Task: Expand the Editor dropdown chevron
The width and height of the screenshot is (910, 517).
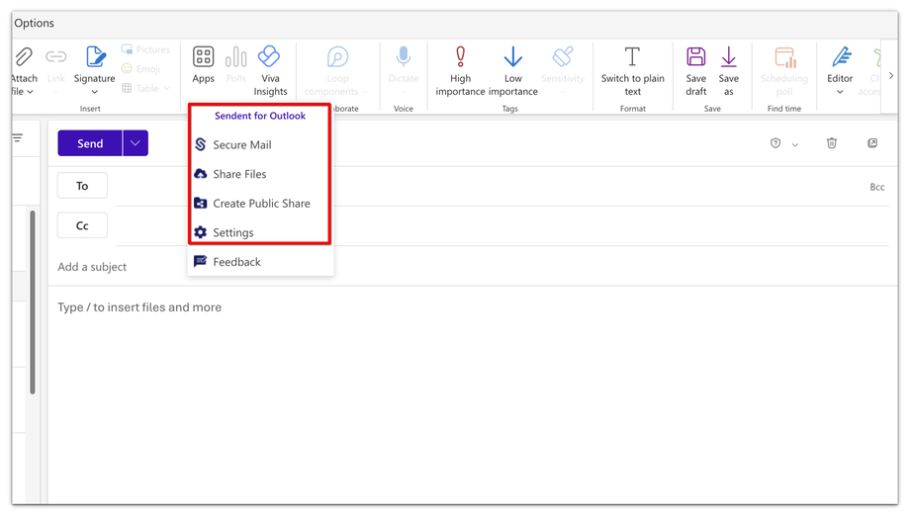Action: pyautogui.click(x=840, y=92)
